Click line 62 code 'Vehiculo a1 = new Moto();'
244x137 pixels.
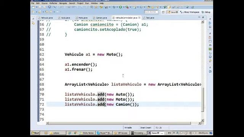93,54
